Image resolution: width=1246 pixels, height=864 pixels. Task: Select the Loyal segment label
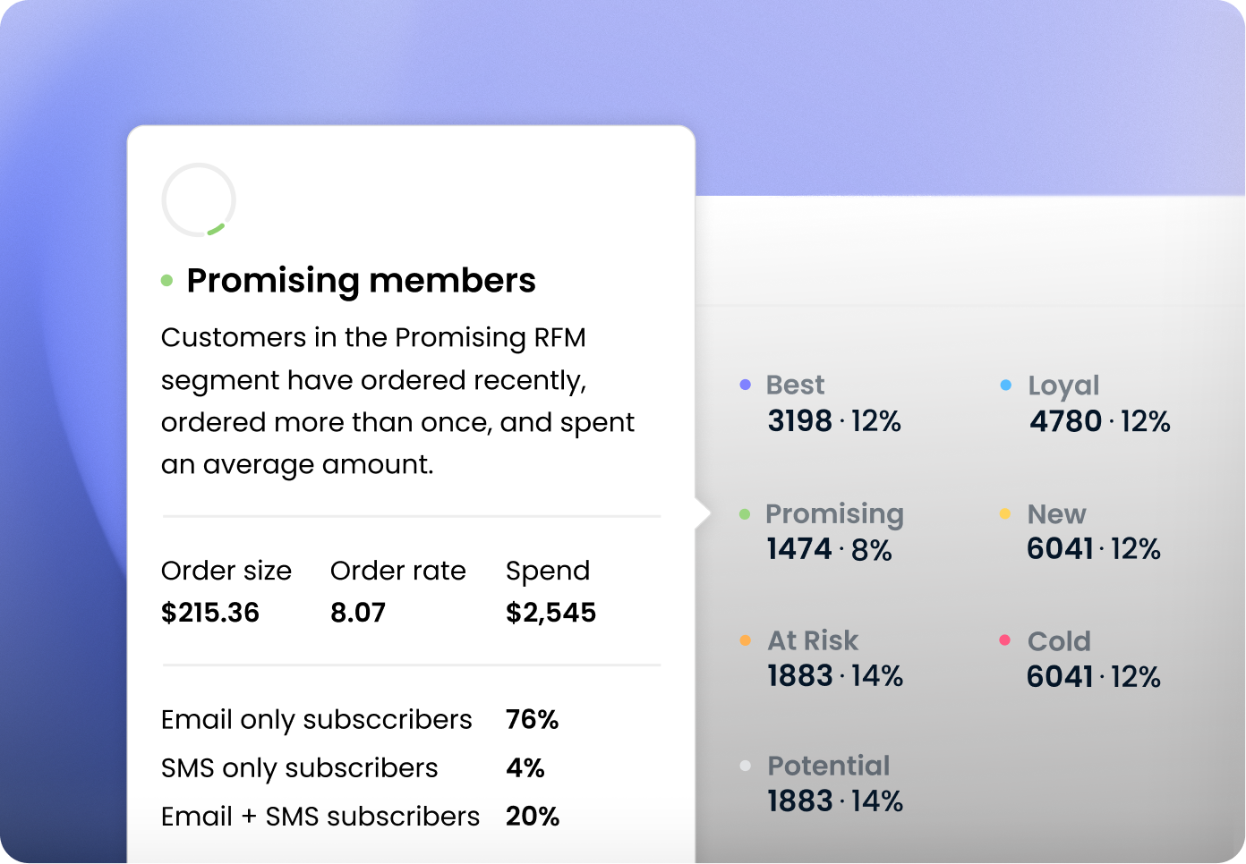pos(1063,385)
